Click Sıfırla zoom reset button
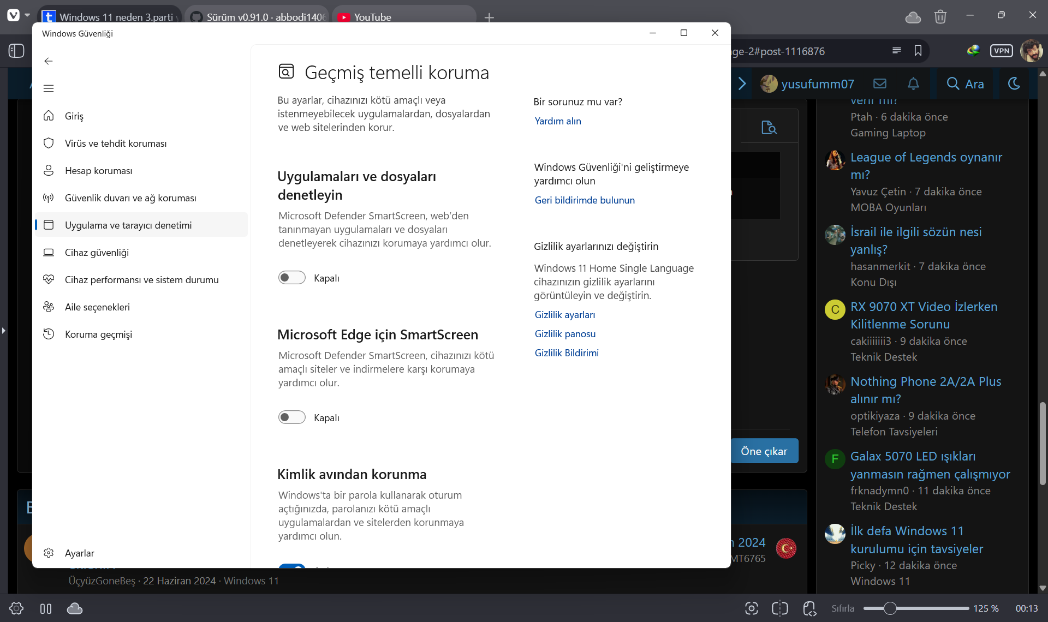The image size is (1048, 622). 843,608
